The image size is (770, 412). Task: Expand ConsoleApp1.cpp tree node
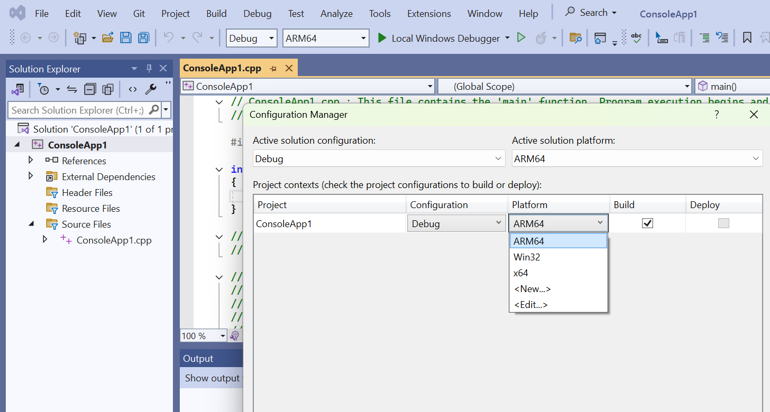(45, 239)
